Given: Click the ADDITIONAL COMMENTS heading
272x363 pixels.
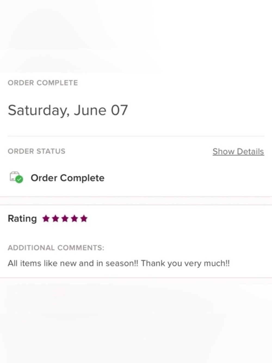Looking at the screenshot, I should tap(56, 248).
